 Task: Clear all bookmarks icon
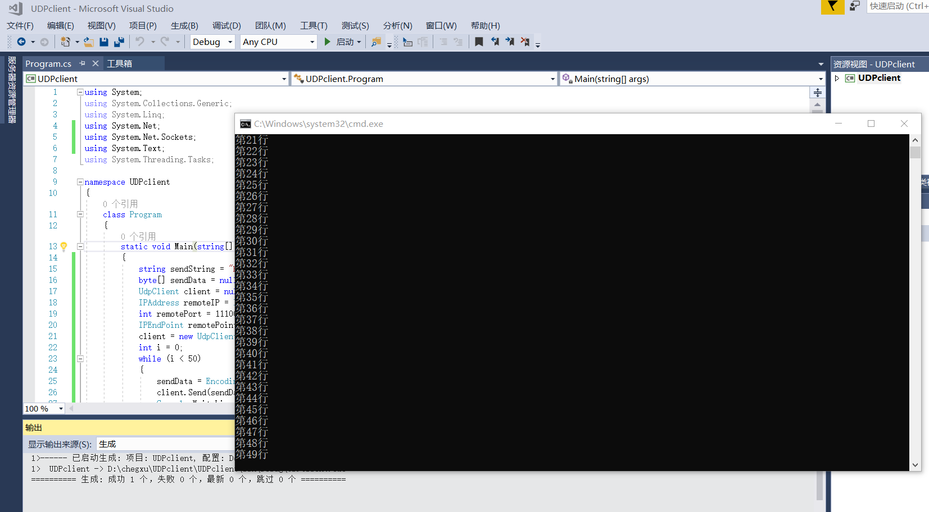point(525,42)
